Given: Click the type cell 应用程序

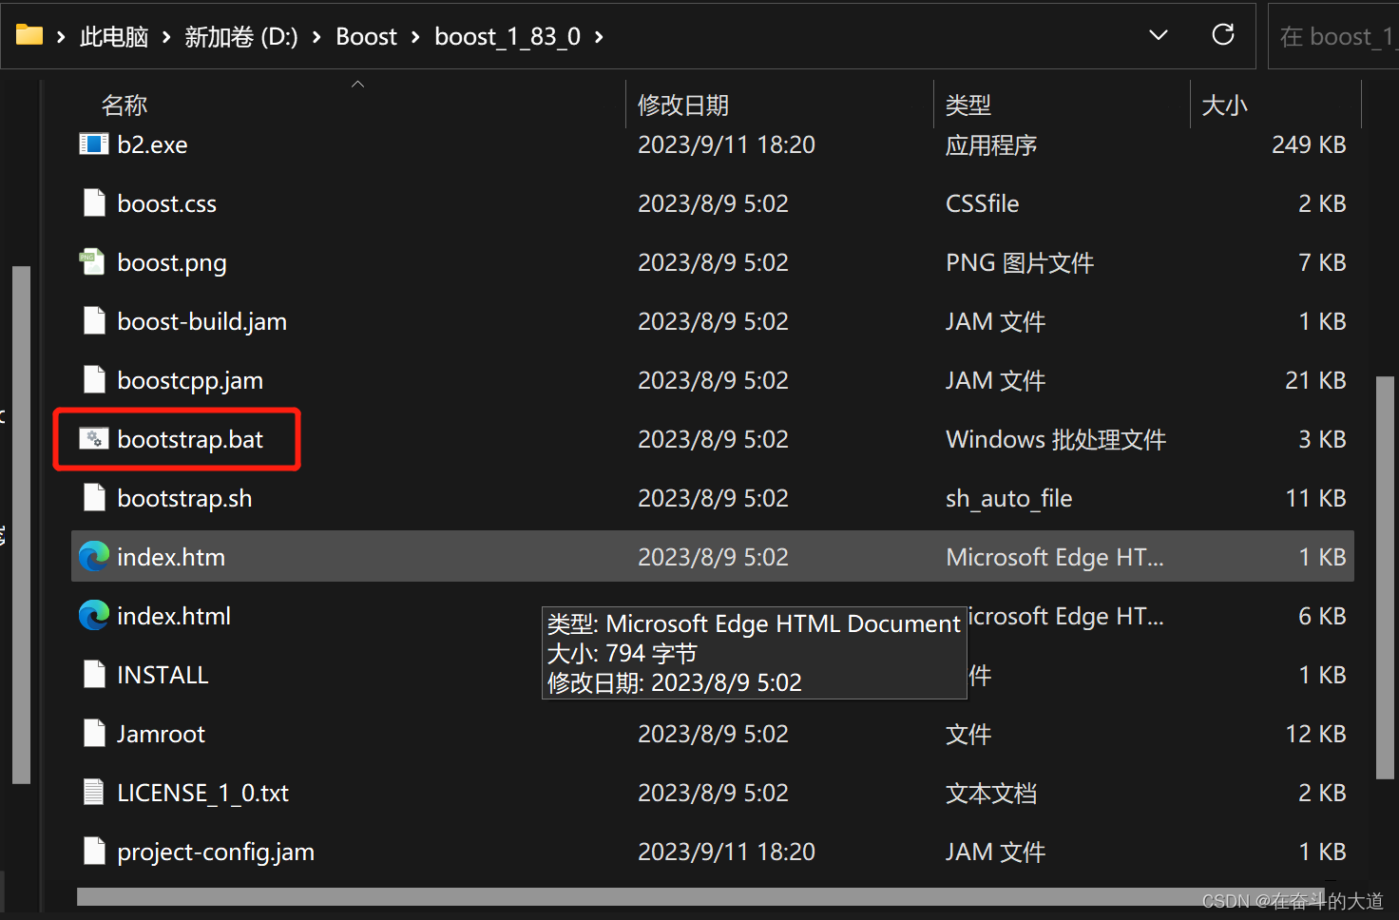Looking at the screenshot, I should (x=991, y=144).
